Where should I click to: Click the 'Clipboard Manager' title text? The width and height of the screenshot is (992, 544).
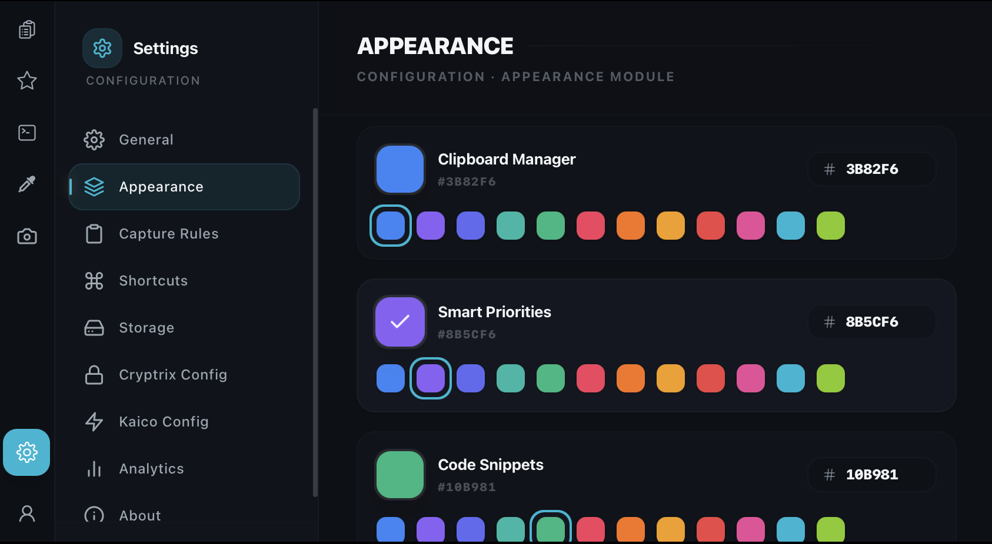pos(507,159)
